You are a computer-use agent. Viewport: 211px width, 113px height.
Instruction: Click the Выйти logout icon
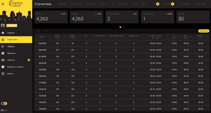coord(3,74)
